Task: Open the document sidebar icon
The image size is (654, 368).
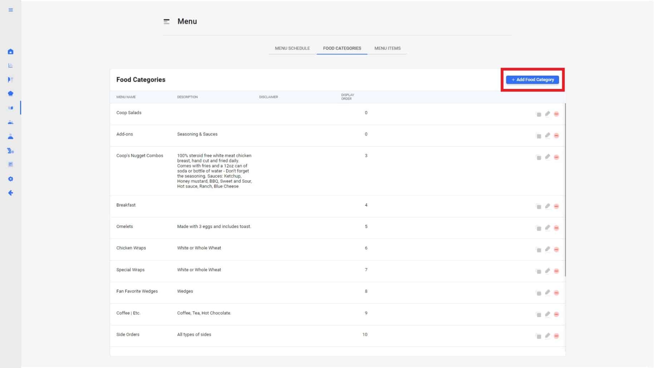Action: point(11,164)
